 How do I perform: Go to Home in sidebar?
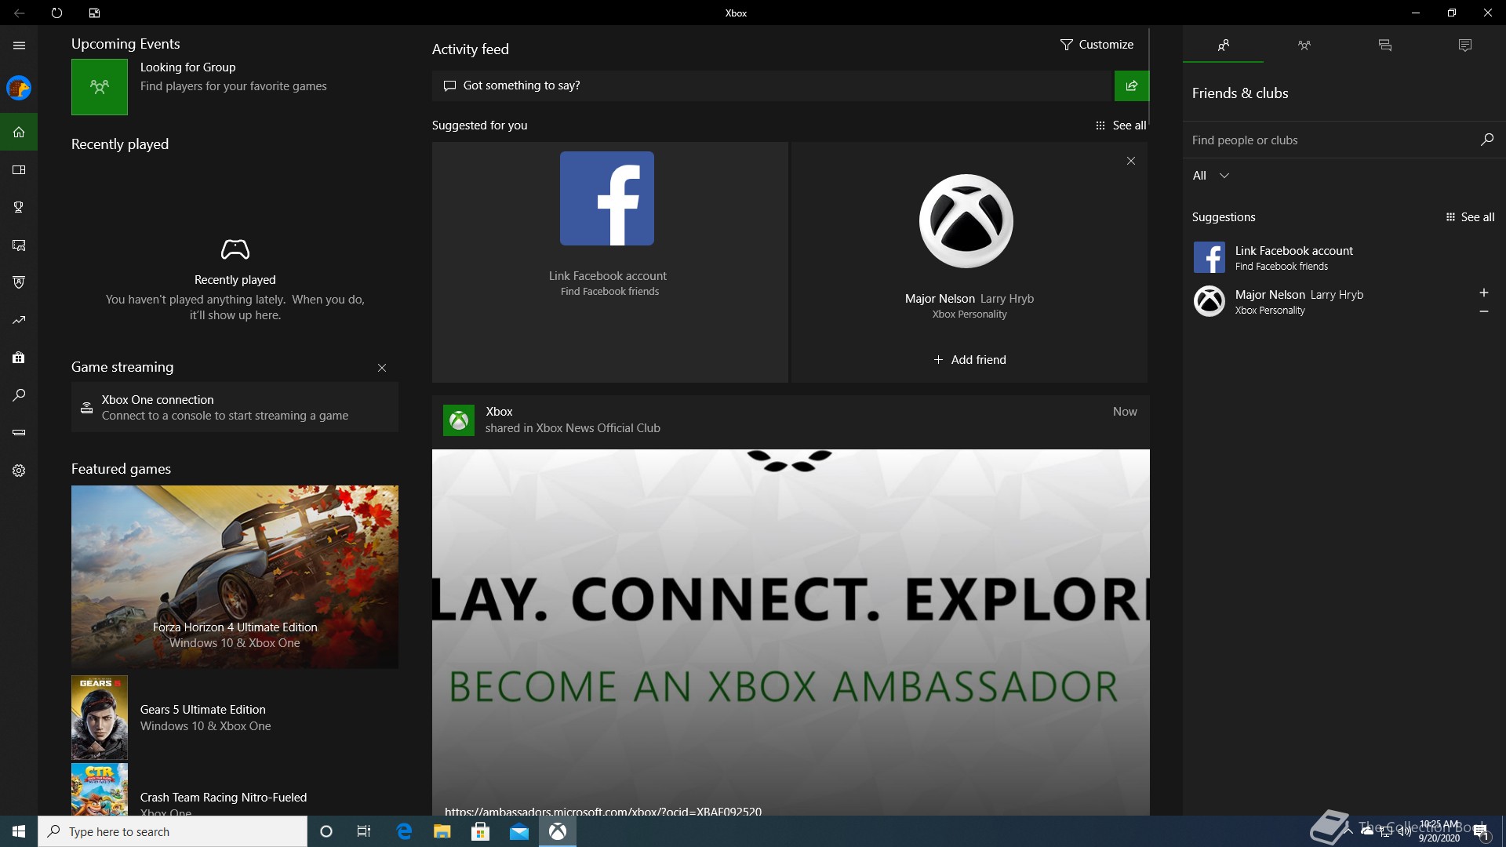pyautogui.click(x=19, y=132)
